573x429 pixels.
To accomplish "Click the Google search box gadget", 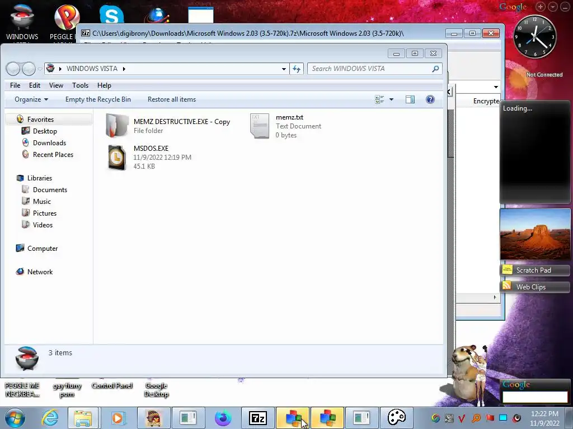I will 535,397.
